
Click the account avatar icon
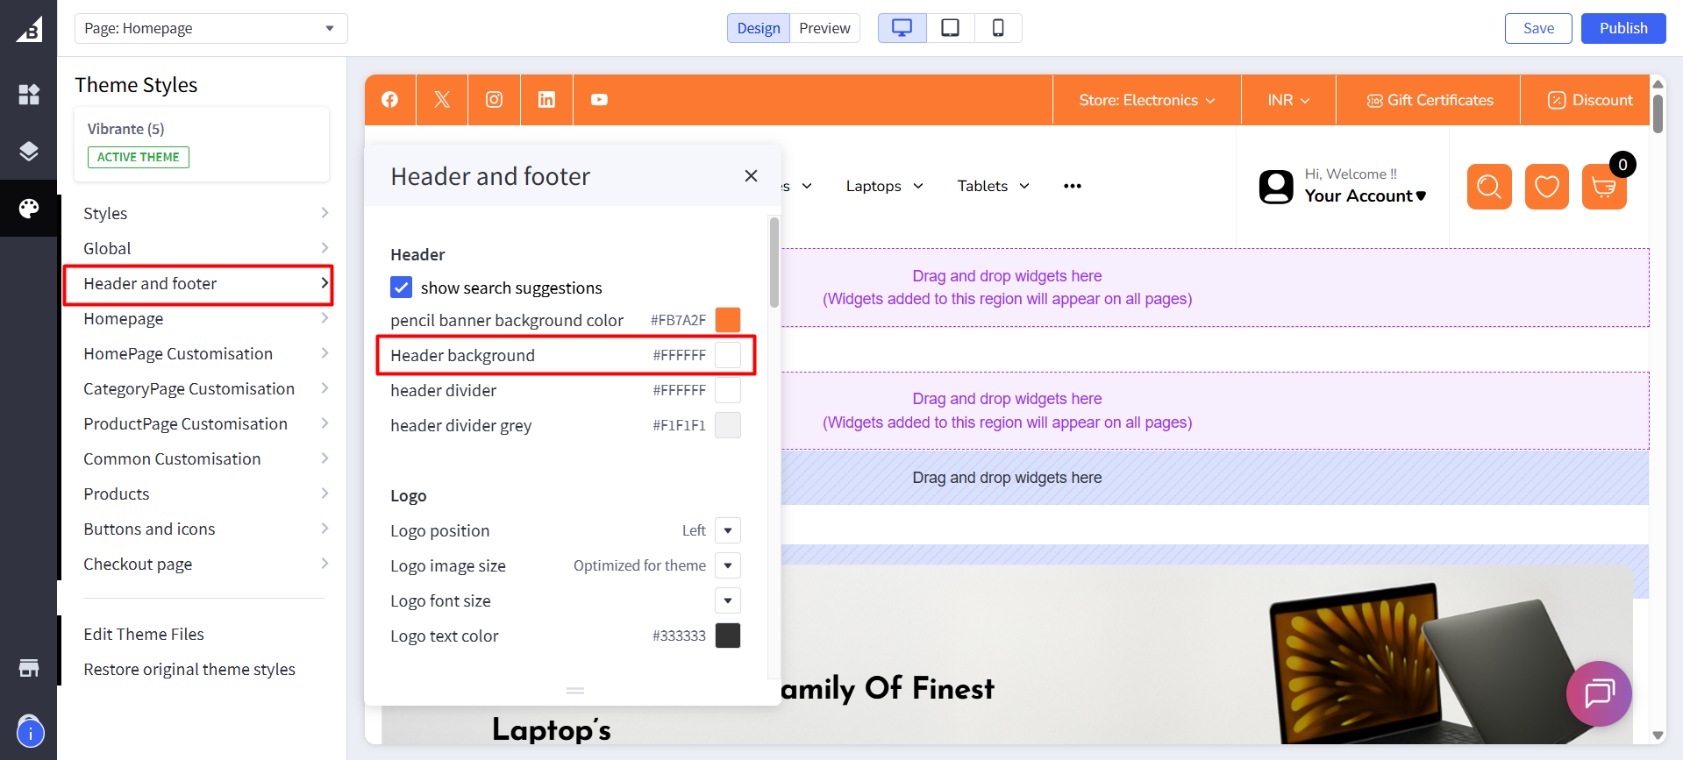pos(1276,187)
